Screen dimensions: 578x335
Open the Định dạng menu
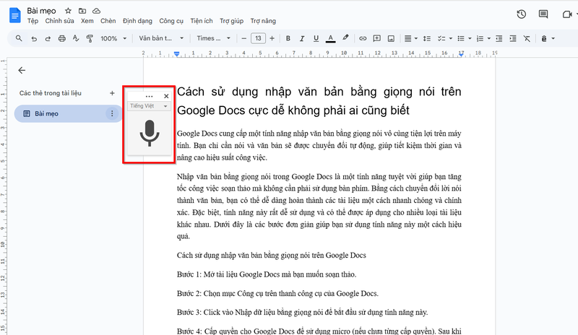tap(137, 21)
